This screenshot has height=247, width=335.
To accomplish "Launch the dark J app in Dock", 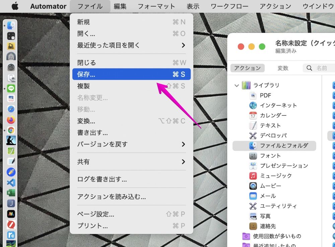I will pos(11,203).
